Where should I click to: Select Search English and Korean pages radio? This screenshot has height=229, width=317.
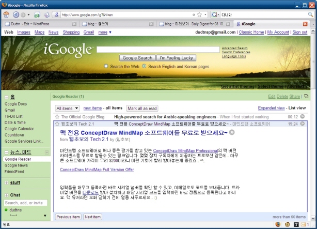click(x=144, y=66)
